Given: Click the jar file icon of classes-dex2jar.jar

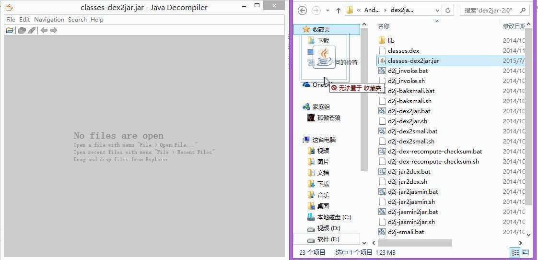Looking at the screenshot, I should [382, 61].
